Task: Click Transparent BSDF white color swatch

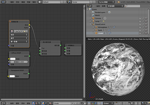Action: (x=12, y=76)
